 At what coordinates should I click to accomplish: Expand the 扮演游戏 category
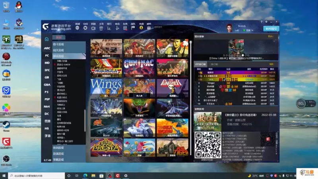69,154
